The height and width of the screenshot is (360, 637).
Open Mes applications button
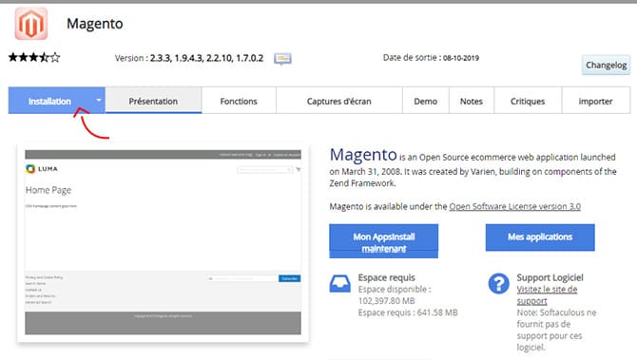[540, 237]
